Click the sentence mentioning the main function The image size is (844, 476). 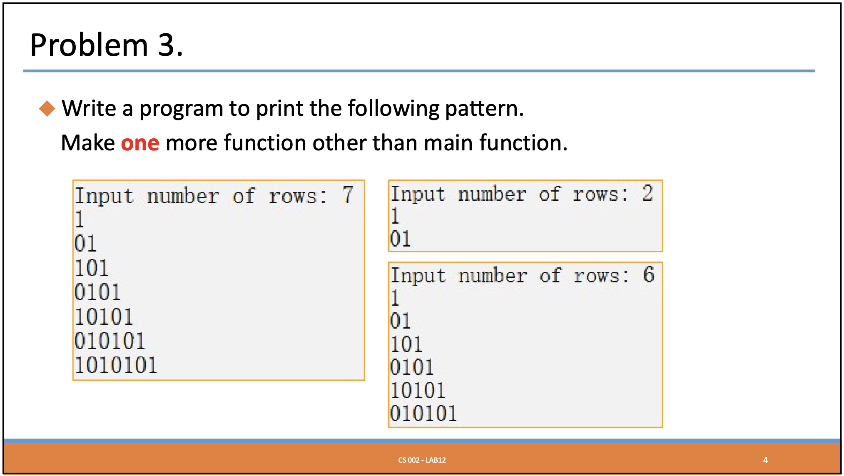[x=314, y=142]
